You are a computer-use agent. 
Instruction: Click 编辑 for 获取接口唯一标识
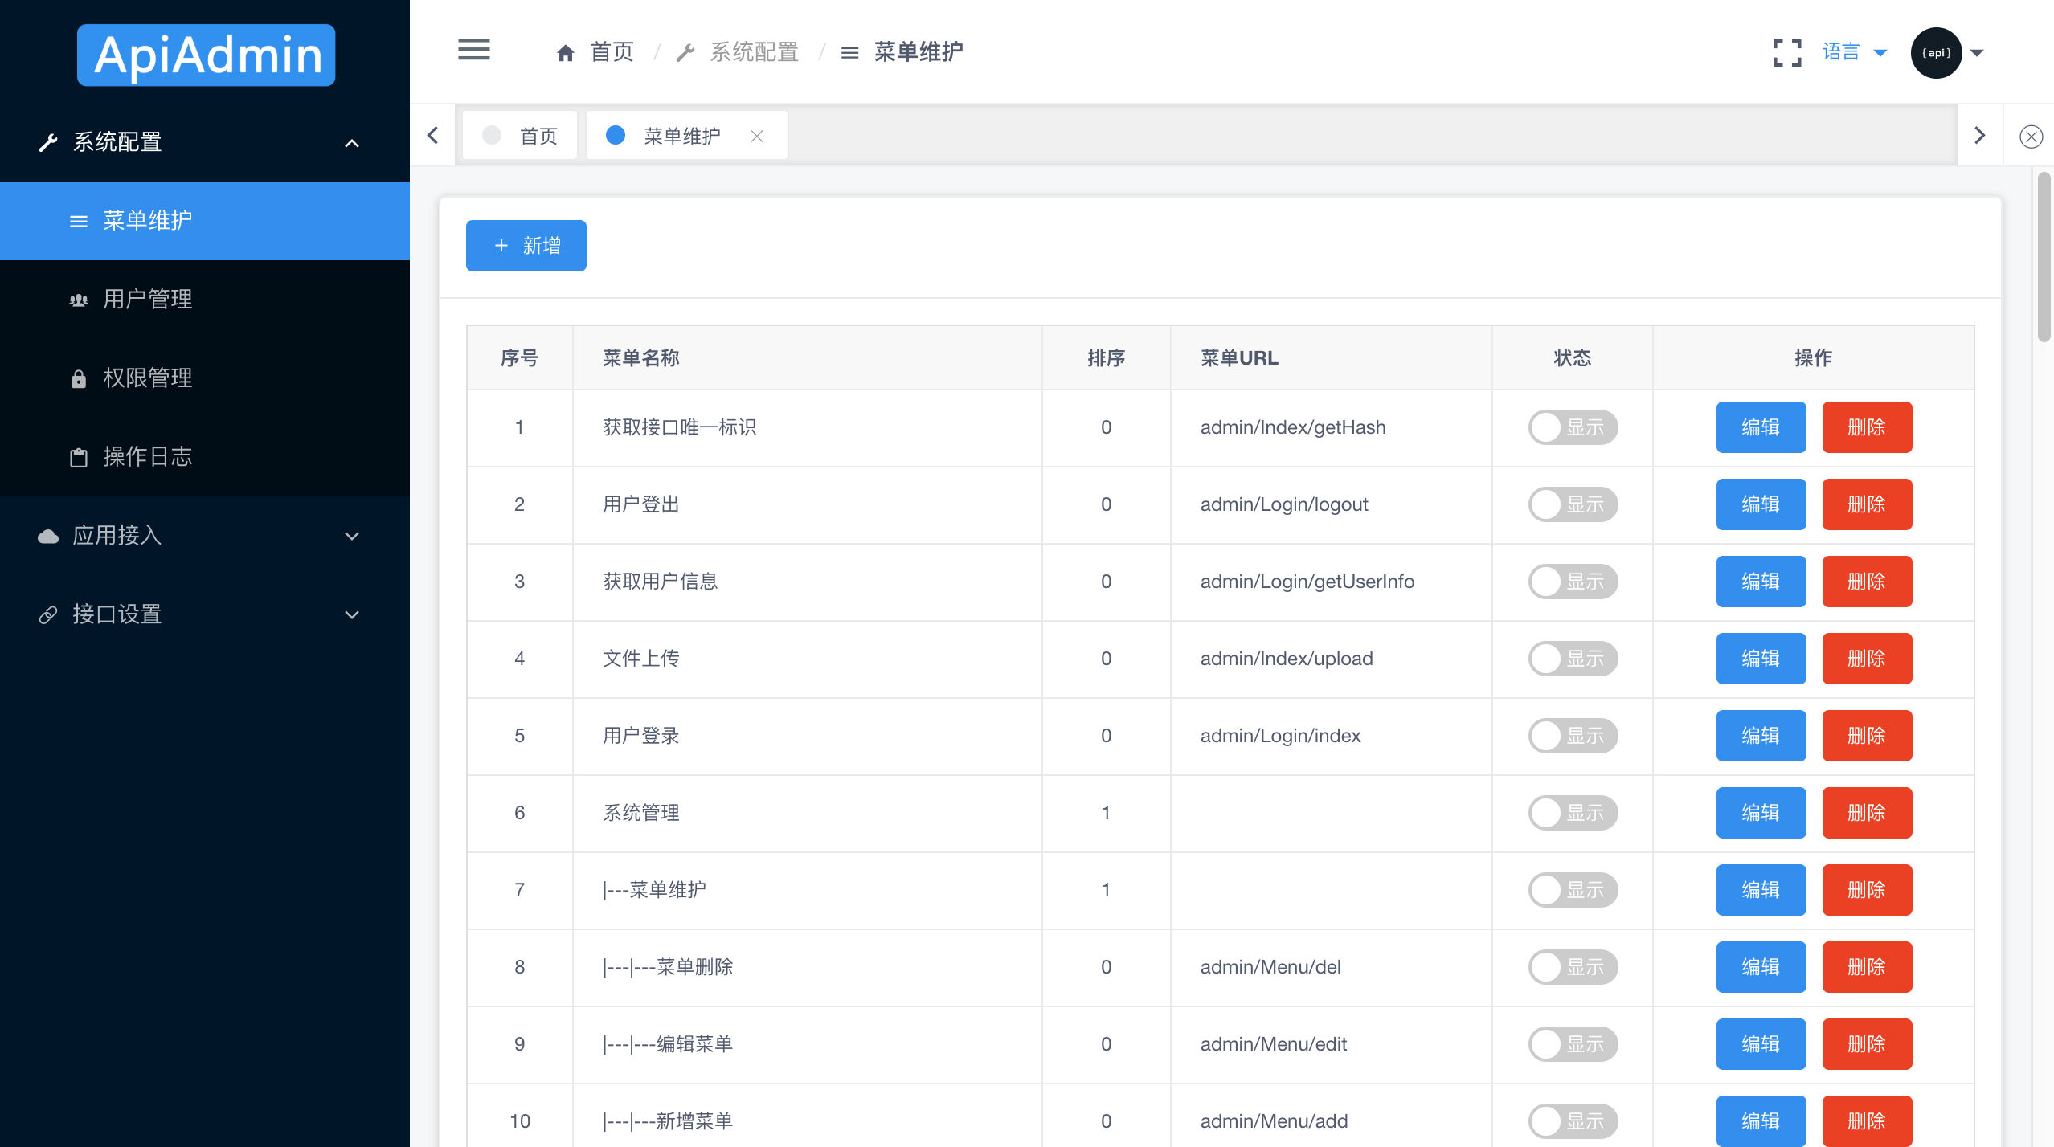coord(1761,427)
